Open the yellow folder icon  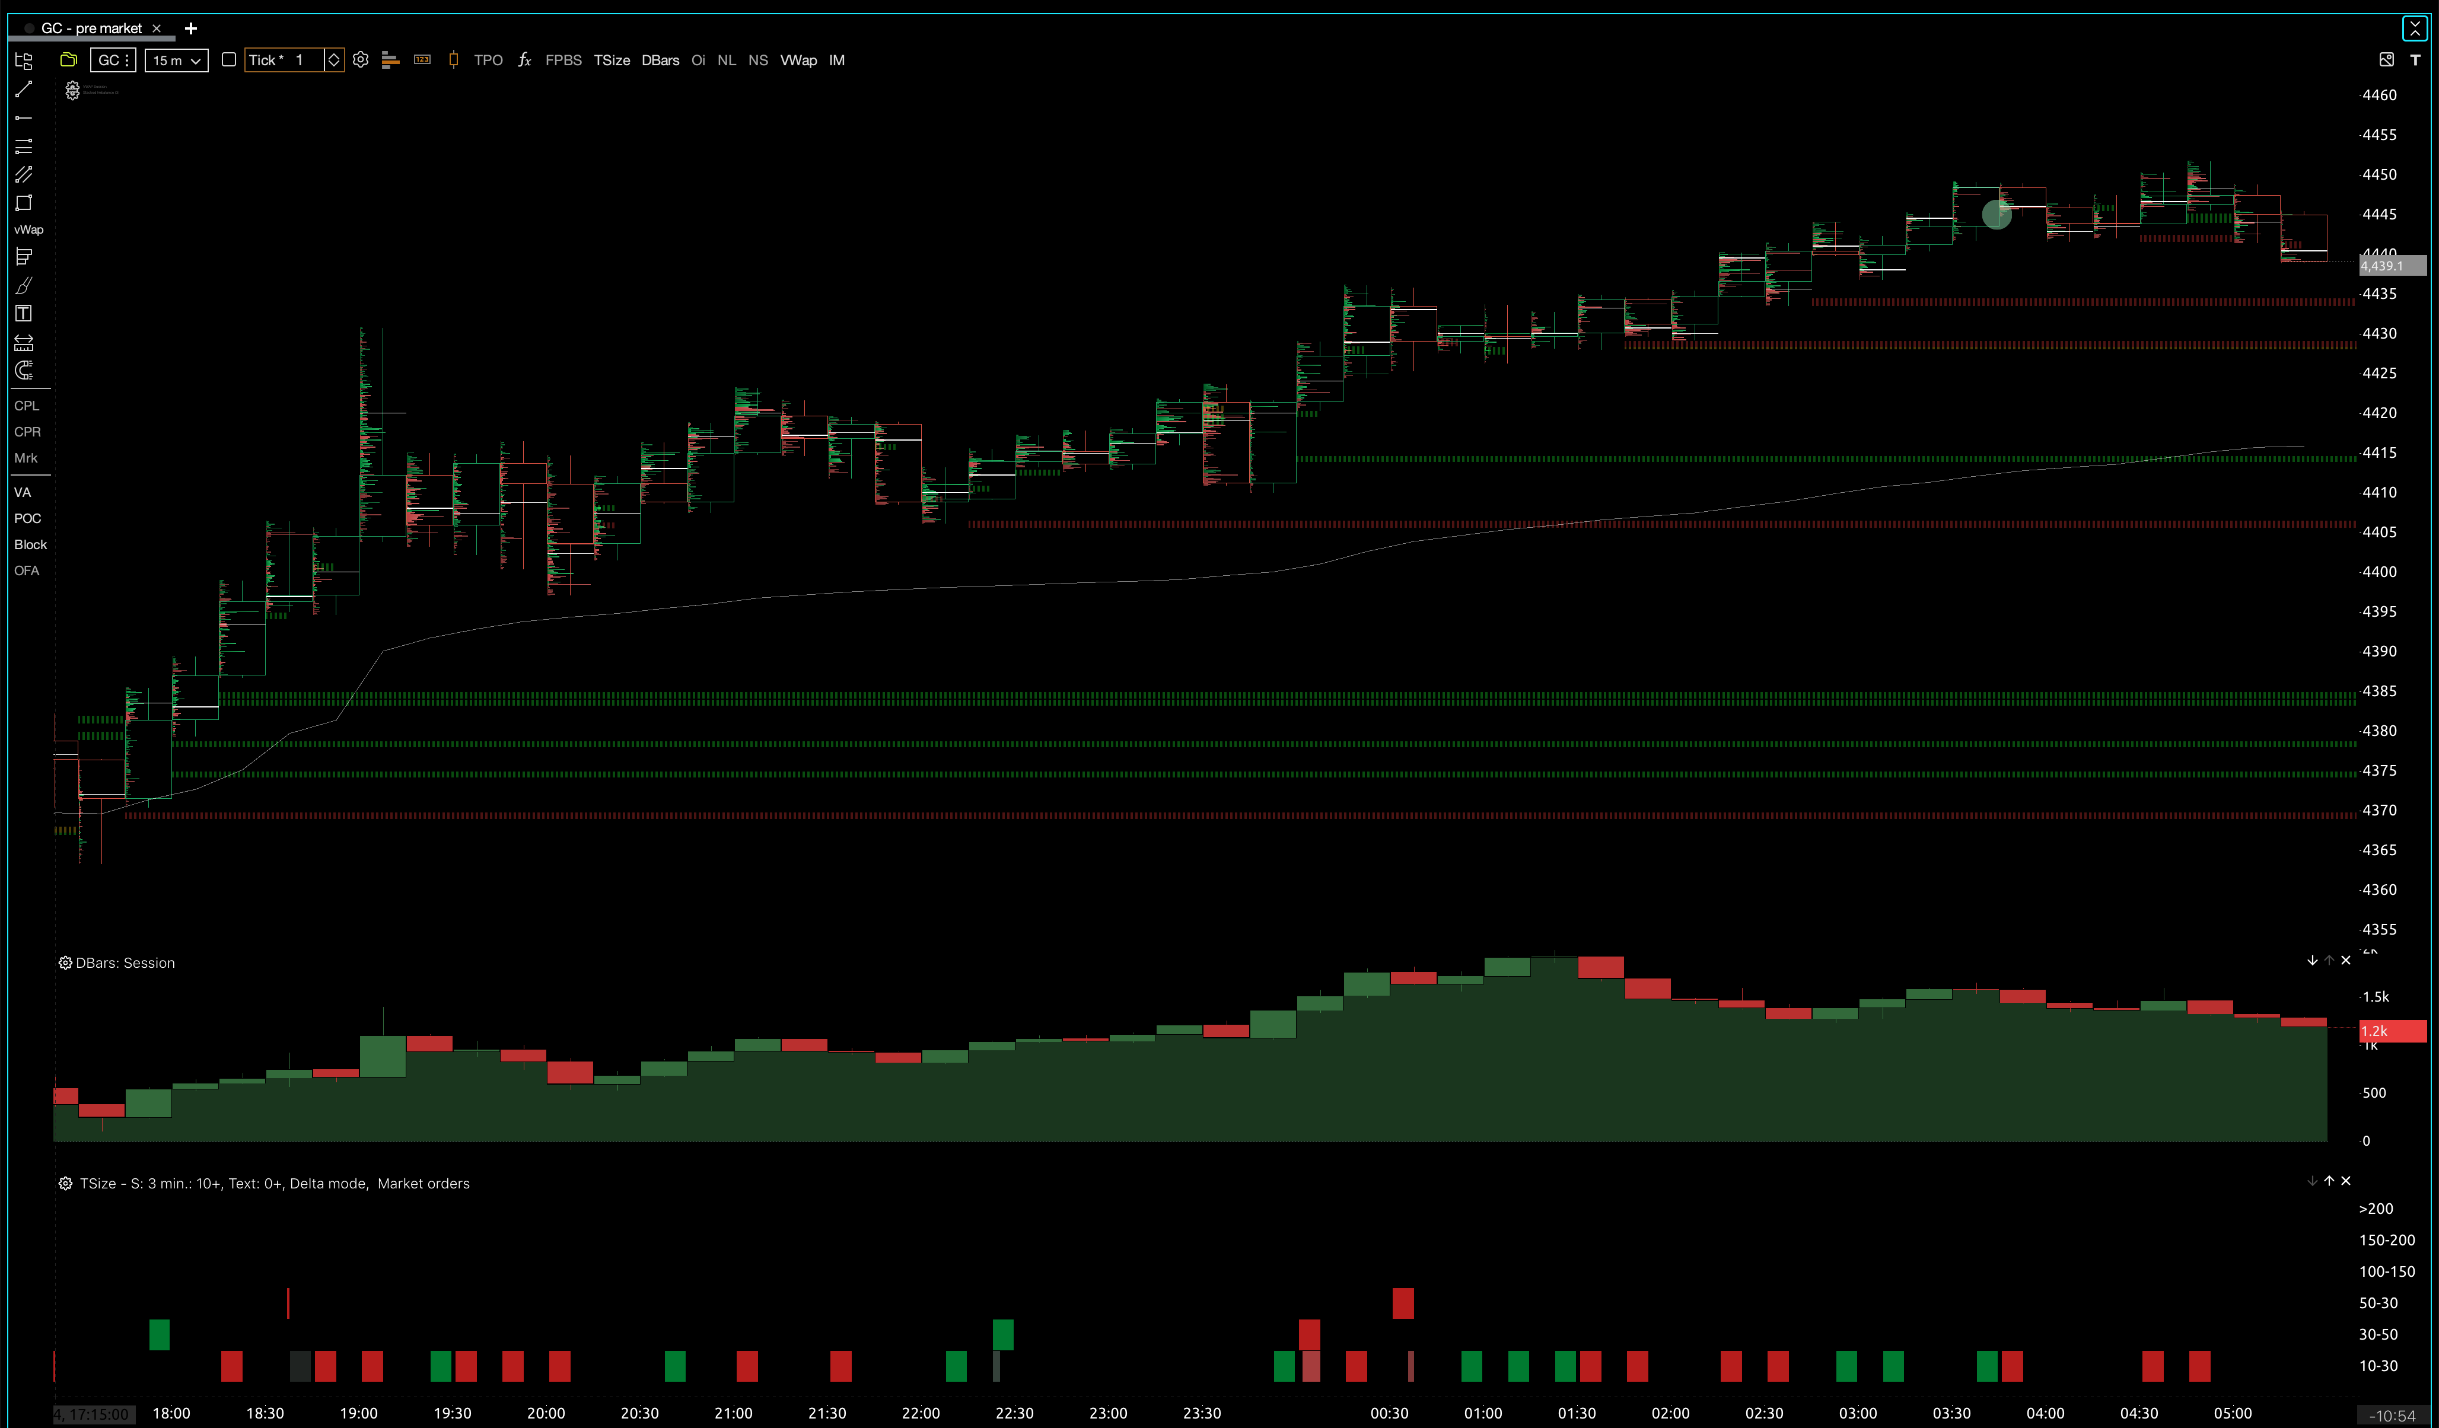(68, 60)
